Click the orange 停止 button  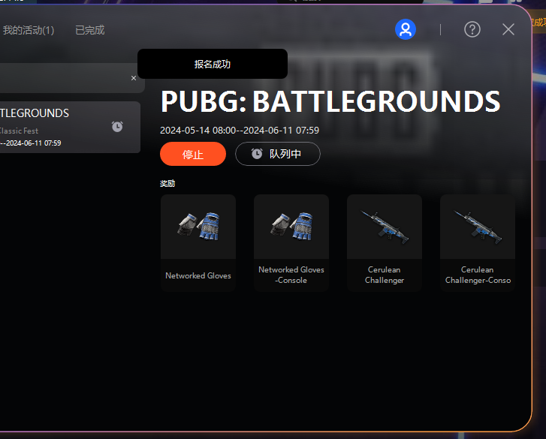pyautogui.click(x=193, y=154)
